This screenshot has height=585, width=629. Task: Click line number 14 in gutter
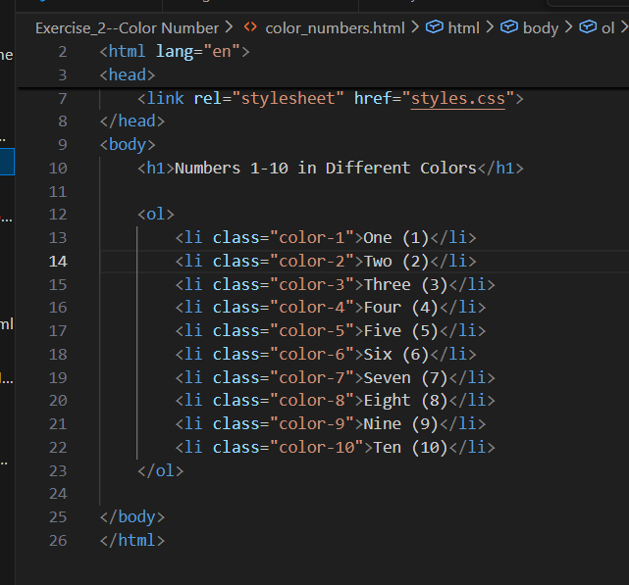58,261
